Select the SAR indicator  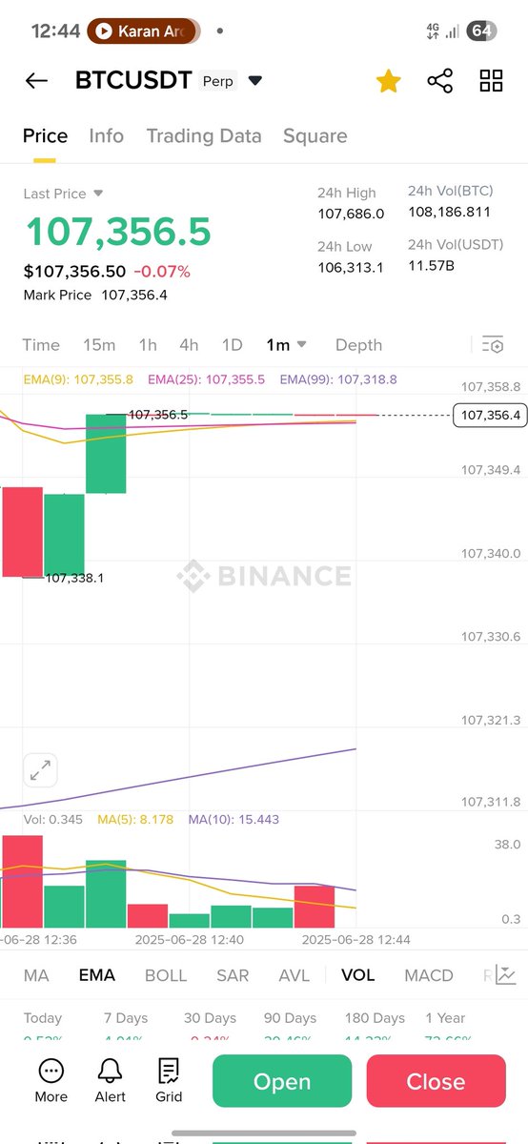(x=233, y=975)
